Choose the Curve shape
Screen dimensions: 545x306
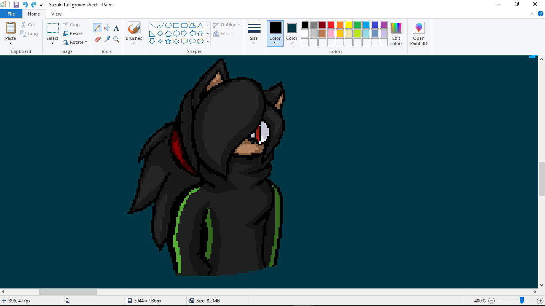(160, 25)
